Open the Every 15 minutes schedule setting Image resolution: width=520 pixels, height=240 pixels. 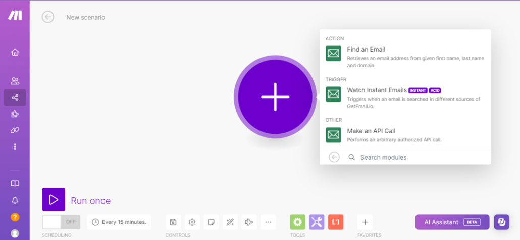tap(119, 222)
